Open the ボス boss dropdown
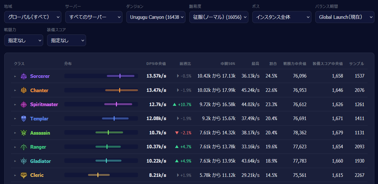Viewport: 378px width, 184px height. [282, 17]
